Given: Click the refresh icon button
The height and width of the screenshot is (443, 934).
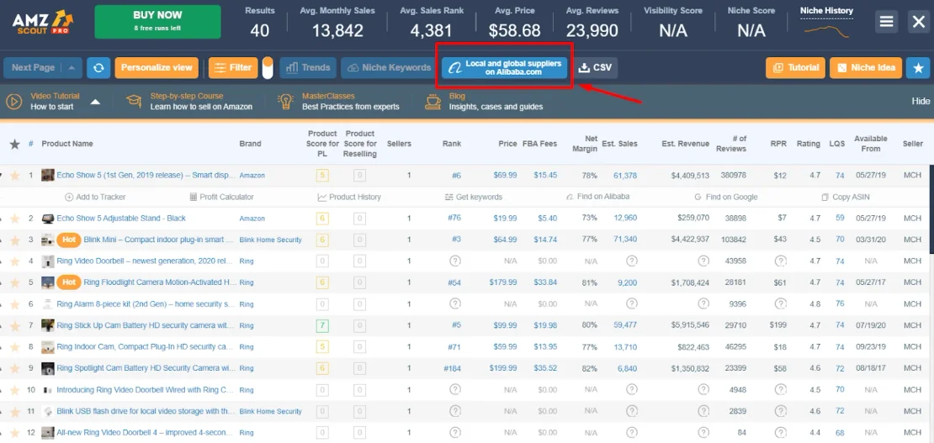Looking at the screenshot, I should [98, 68].
